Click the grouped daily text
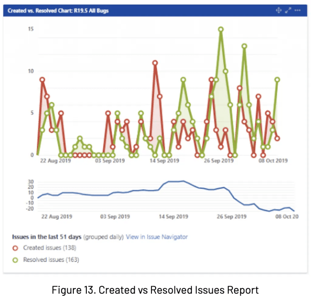Viewport: 311px width, 300px height. (x=104, y=237)
